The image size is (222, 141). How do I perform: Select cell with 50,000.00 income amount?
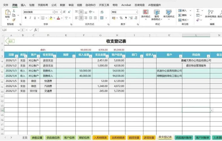(84, 71)
